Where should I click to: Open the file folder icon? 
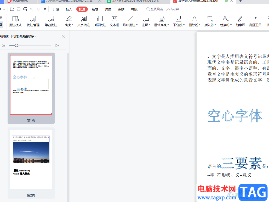click(x=12, y=9)
